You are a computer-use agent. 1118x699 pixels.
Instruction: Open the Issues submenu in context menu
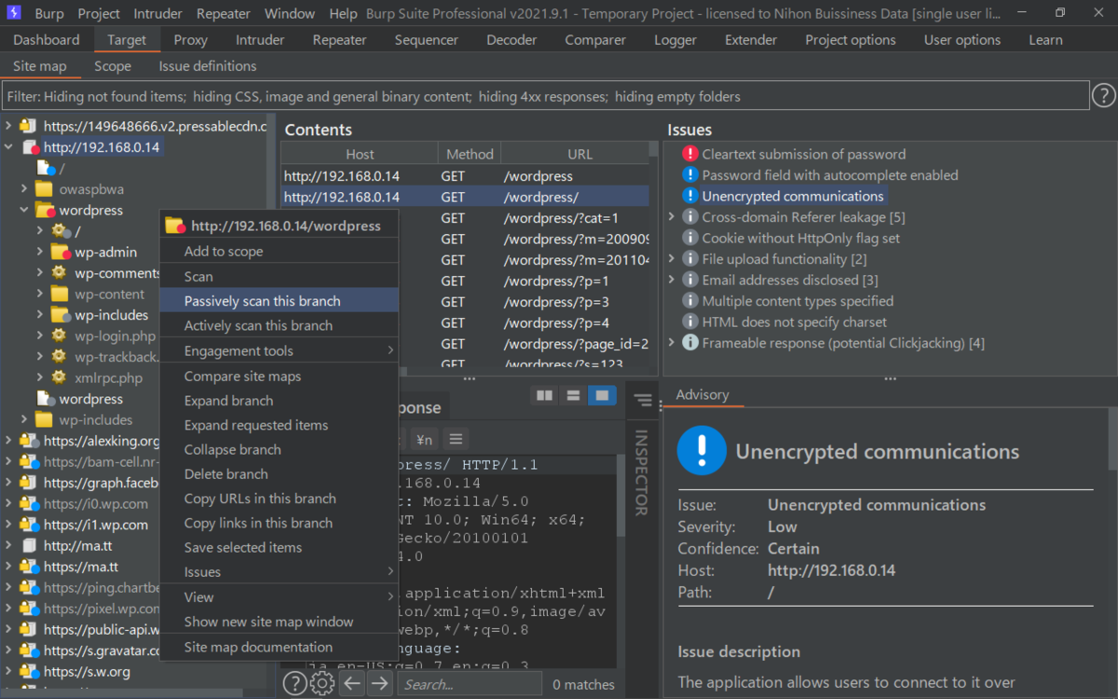click(x=279, y=571)
